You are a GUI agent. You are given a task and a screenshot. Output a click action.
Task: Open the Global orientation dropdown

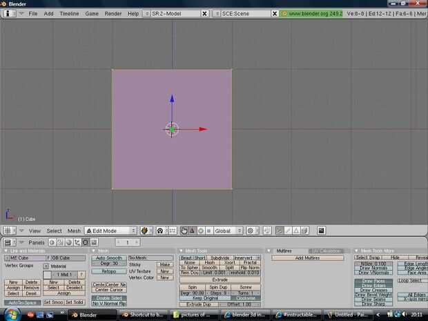pos(228,231)
